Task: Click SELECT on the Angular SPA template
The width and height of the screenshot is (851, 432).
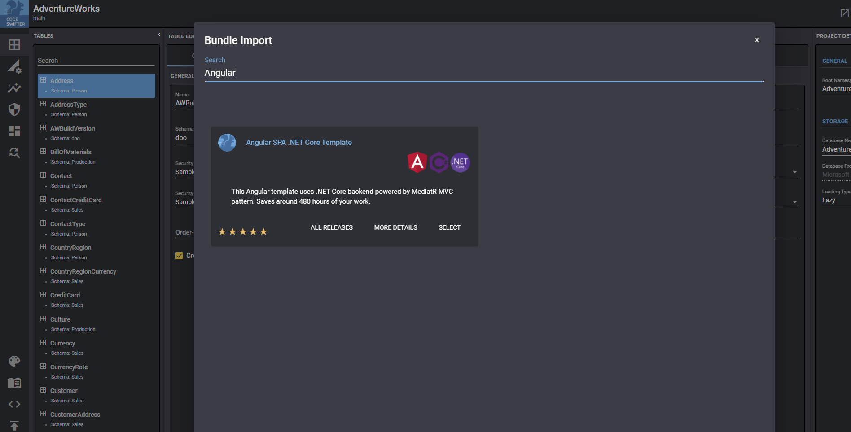Action: click(x=449, y=227)
